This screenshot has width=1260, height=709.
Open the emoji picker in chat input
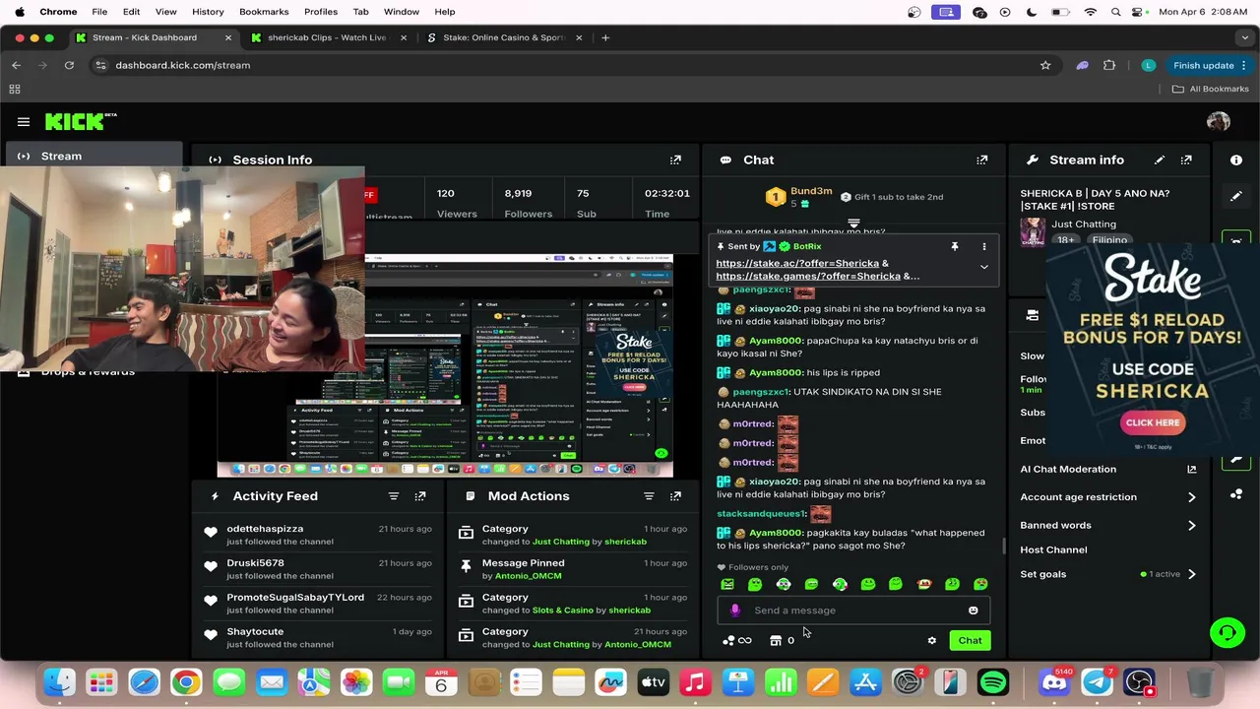coord(973,611)
